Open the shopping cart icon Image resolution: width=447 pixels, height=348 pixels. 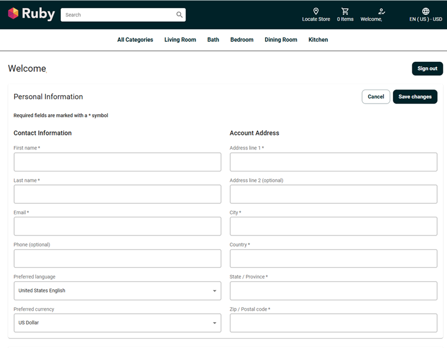[345, 11]
